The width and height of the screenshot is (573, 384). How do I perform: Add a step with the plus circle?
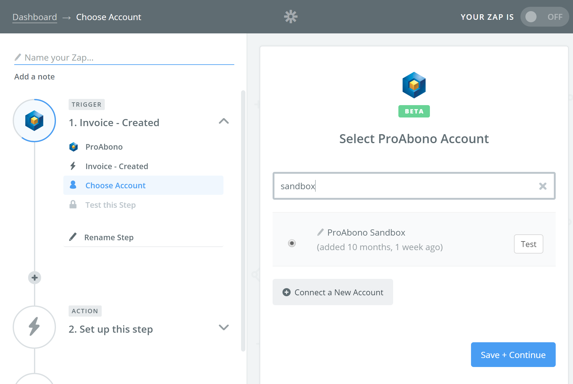point(35,278)
